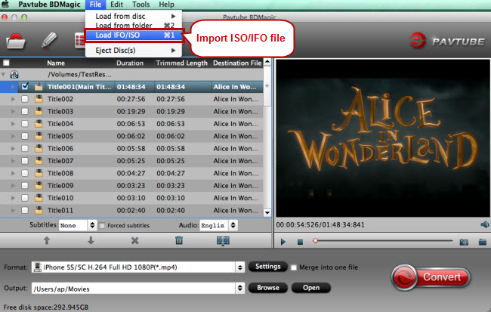Toggle the select-all header checkbox
The width and height of the screenshot is (491, 312).
[x=6, y=63]
